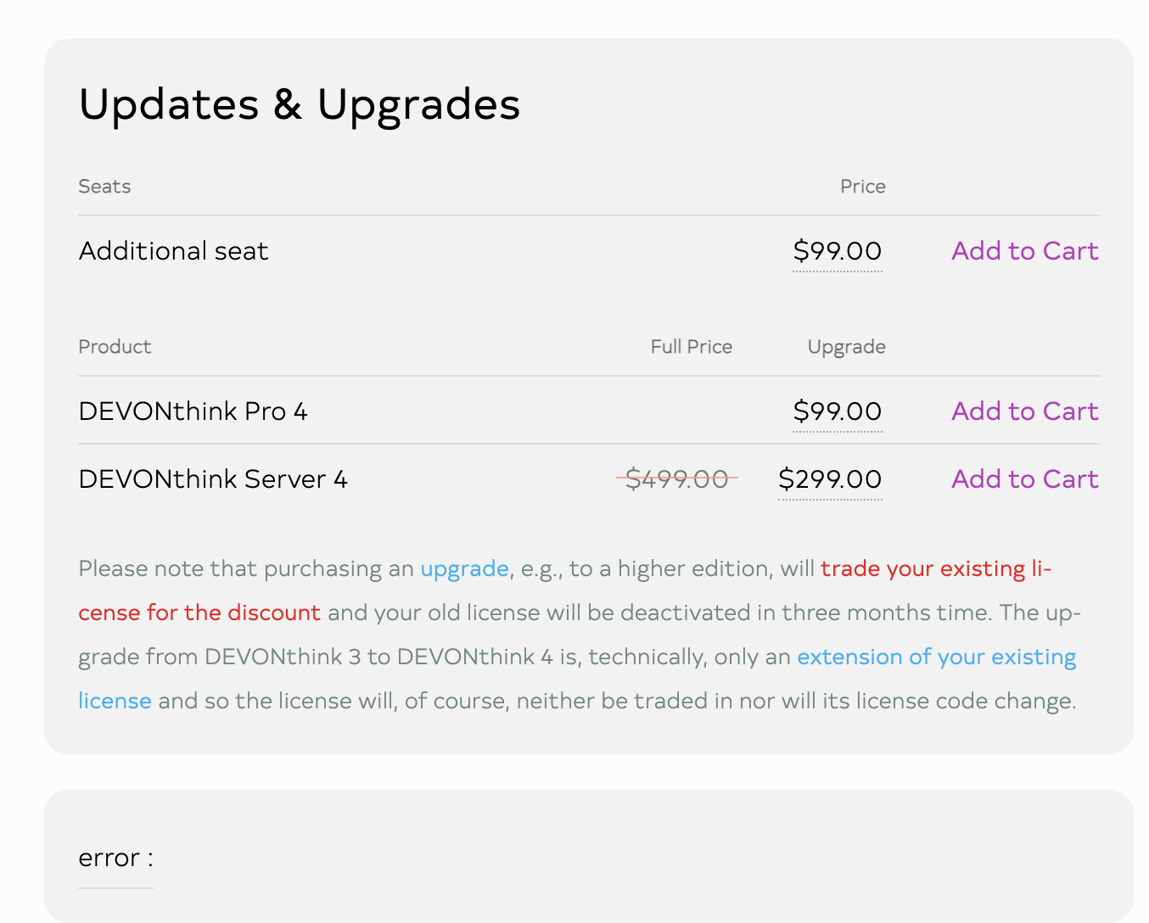The width and height of the screenshot is (1149, 923).
Task: Select the "DEVONthink Server 4" product name
Action: [x=213, y=479]
